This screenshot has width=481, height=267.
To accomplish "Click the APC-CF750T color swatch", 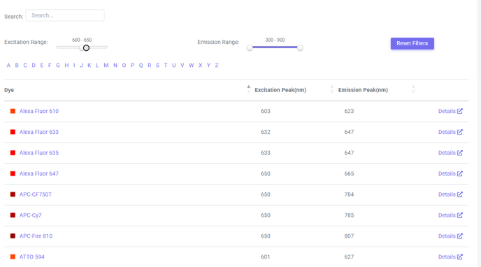I will pyautogui.click(x=13, y=194).
